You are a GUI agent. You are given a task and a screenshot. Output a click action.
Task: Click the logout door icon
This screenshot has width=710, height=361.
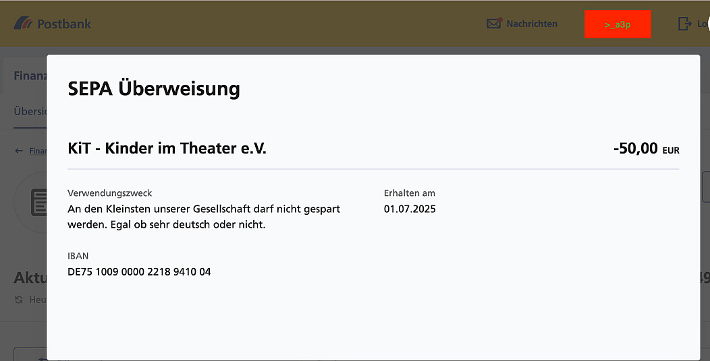pyautogui.click(x=684, y=24)
